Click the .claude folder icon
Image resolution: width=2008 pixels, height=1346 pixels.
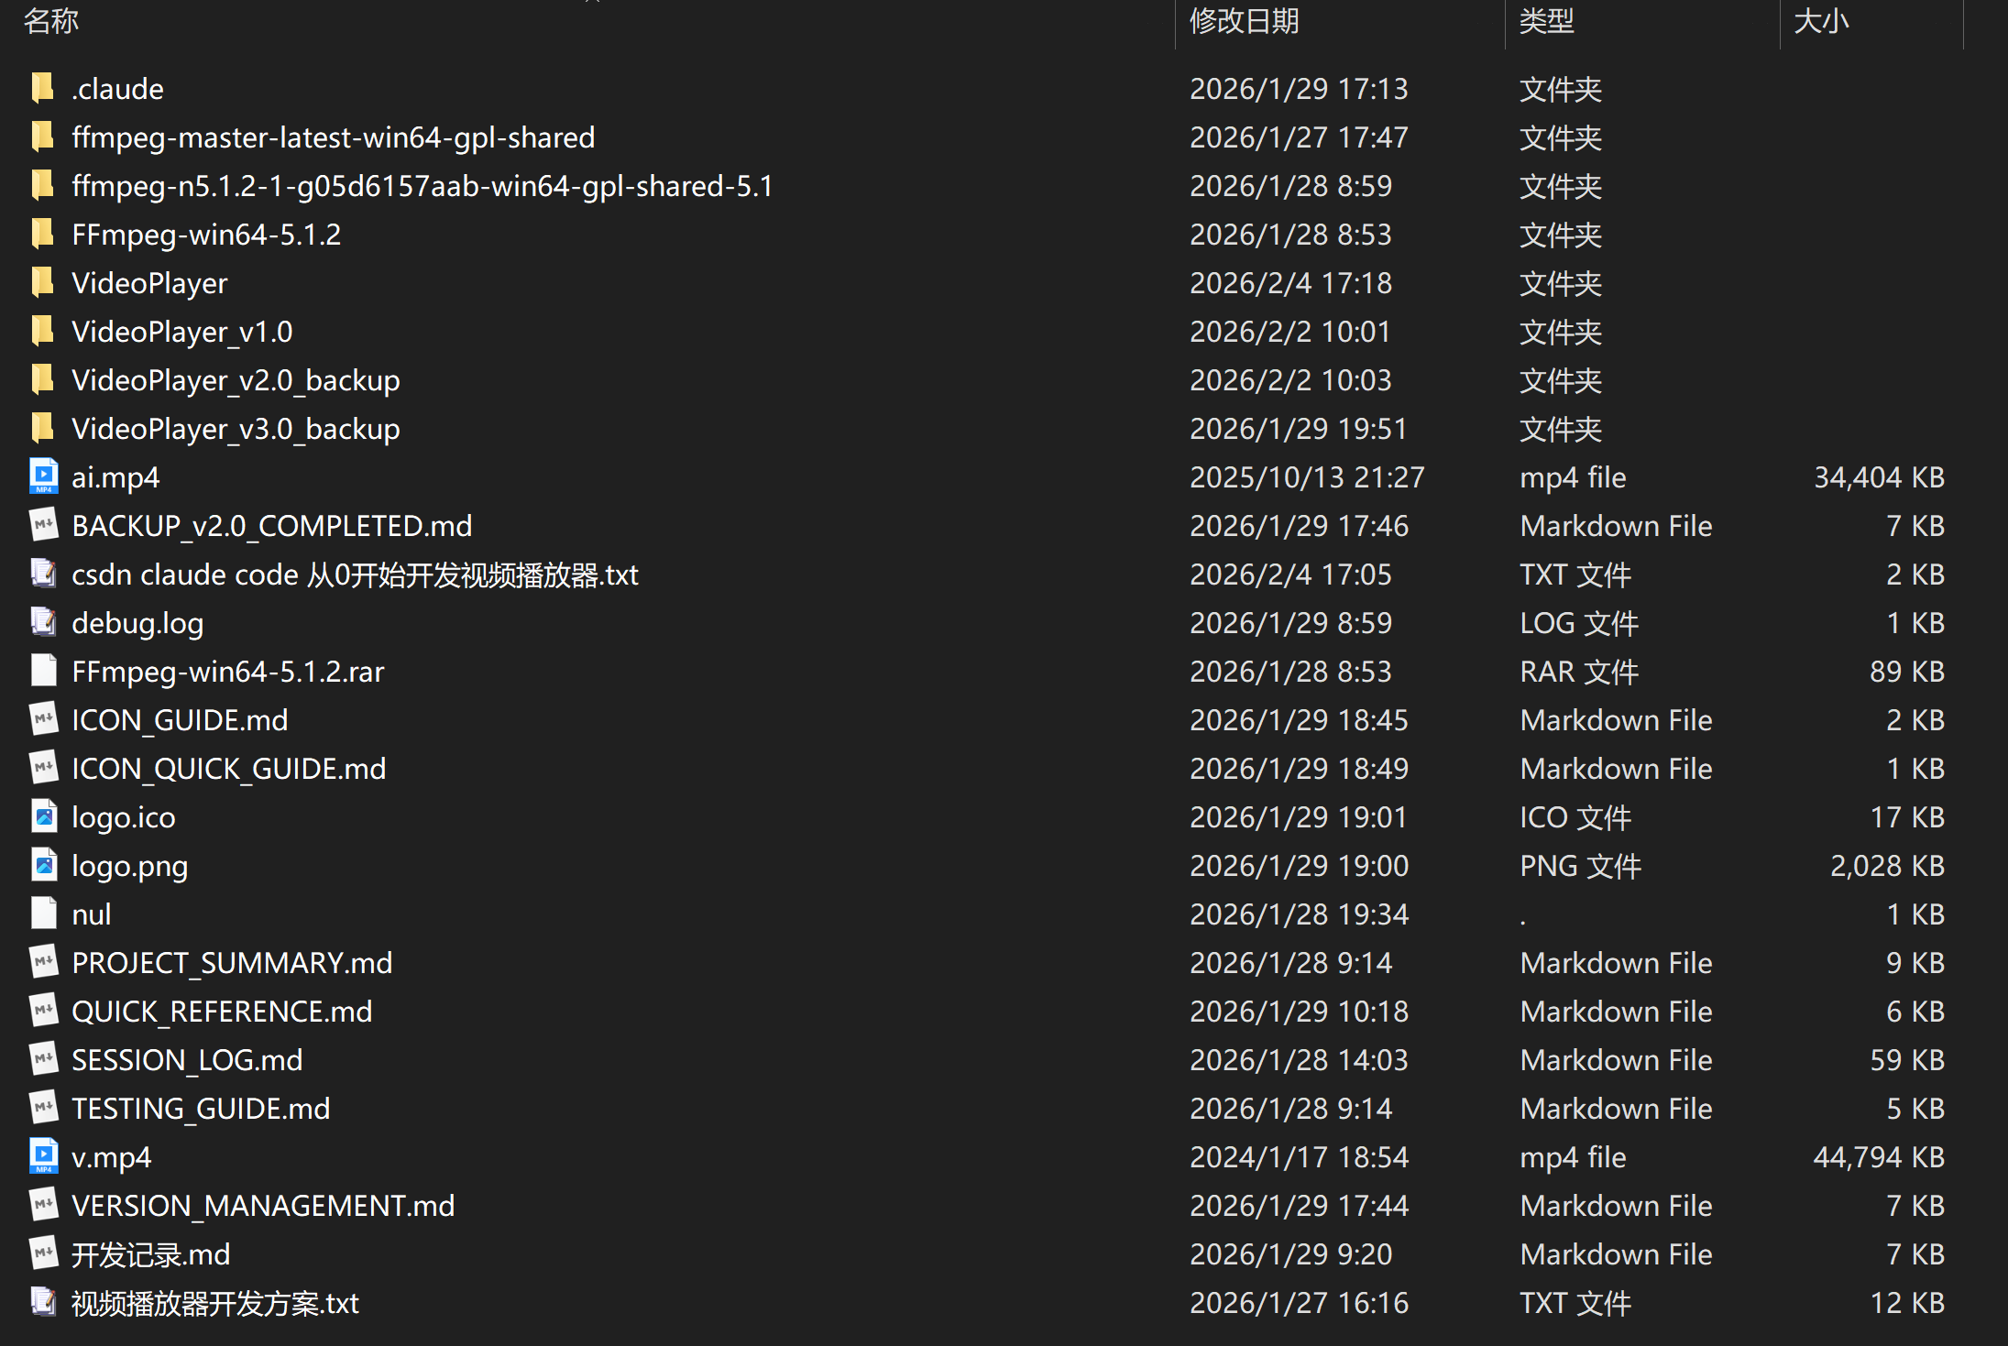click(42, 89)
